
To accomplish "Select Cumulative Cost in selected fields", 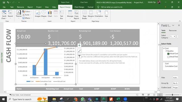I will 171,66.
